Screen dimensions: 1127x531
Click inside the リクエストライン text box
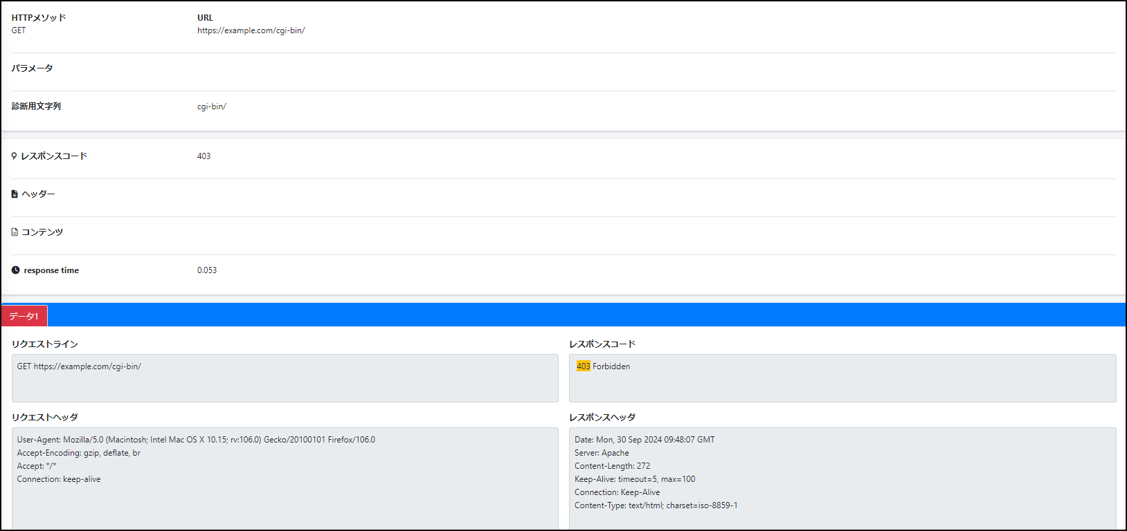[x=285, y=378]
